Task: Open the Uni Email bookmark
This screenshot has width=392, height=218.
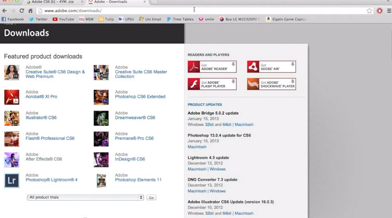Action: 150,19
